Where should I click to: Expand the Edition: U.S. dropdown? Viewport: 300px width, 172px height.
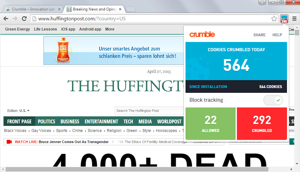point(18,111)
